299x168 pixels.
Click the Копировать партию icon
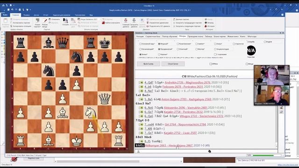point(11,23)
